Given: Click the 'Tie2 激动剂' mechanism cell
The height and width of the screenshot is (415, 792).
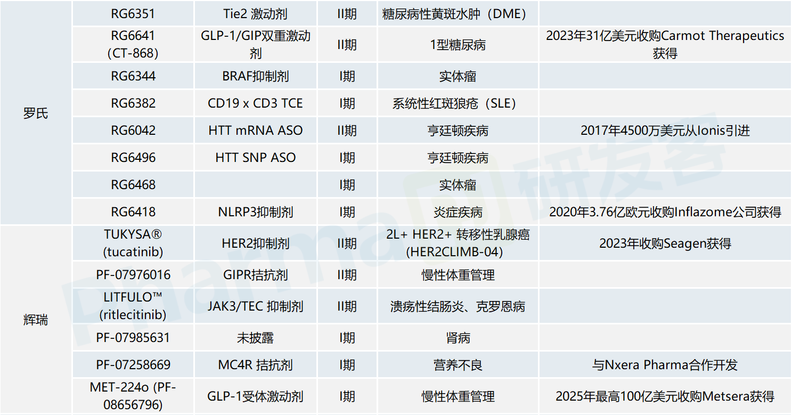Looking at the screenshot, I should tap(256, 13).
